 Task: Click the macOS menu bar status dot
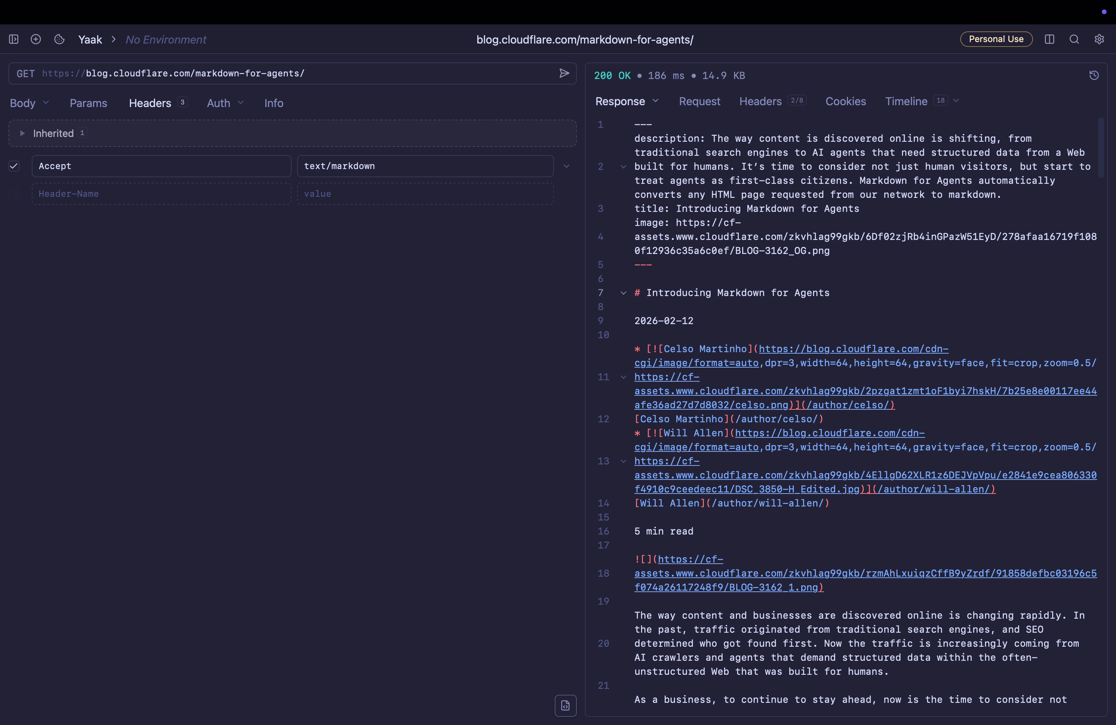(1104, 12)
